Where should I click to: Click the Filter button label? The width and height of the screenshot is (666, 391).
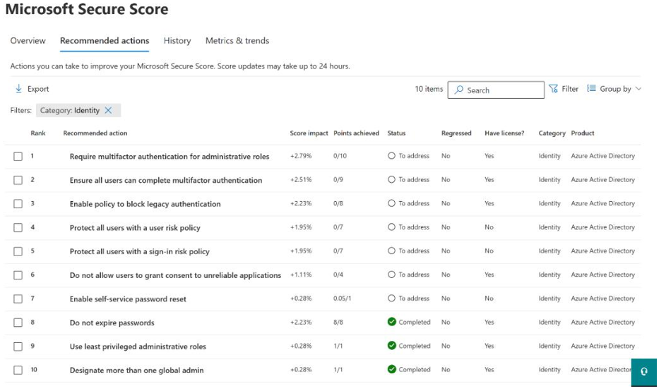click(570, 89)
